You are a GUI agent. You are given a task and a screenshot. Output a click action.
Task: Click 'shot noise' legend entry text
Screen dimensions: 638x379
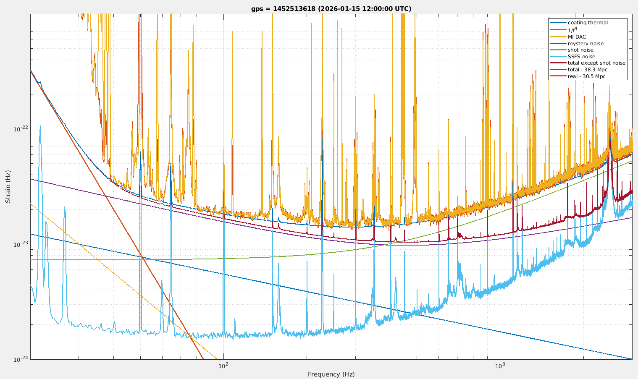tap(580, 50)
